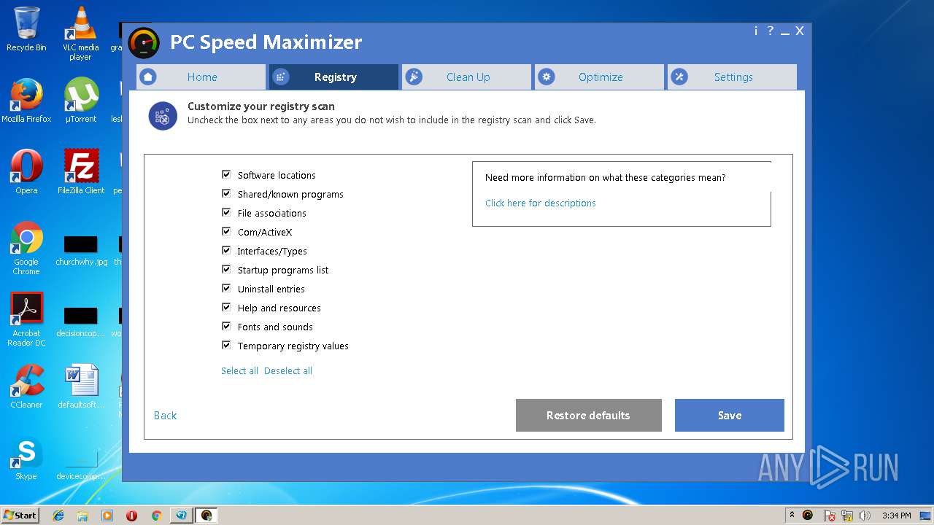Open Acrobat Reader DC desktop icon

click(x=26, y=319)
